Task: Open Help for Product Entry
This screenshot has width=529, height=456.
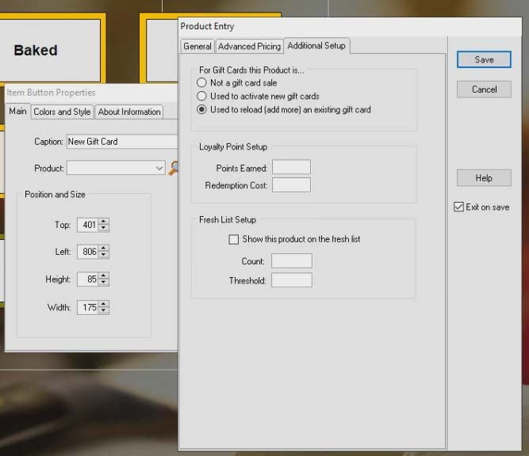Action: tap(484, 178)
